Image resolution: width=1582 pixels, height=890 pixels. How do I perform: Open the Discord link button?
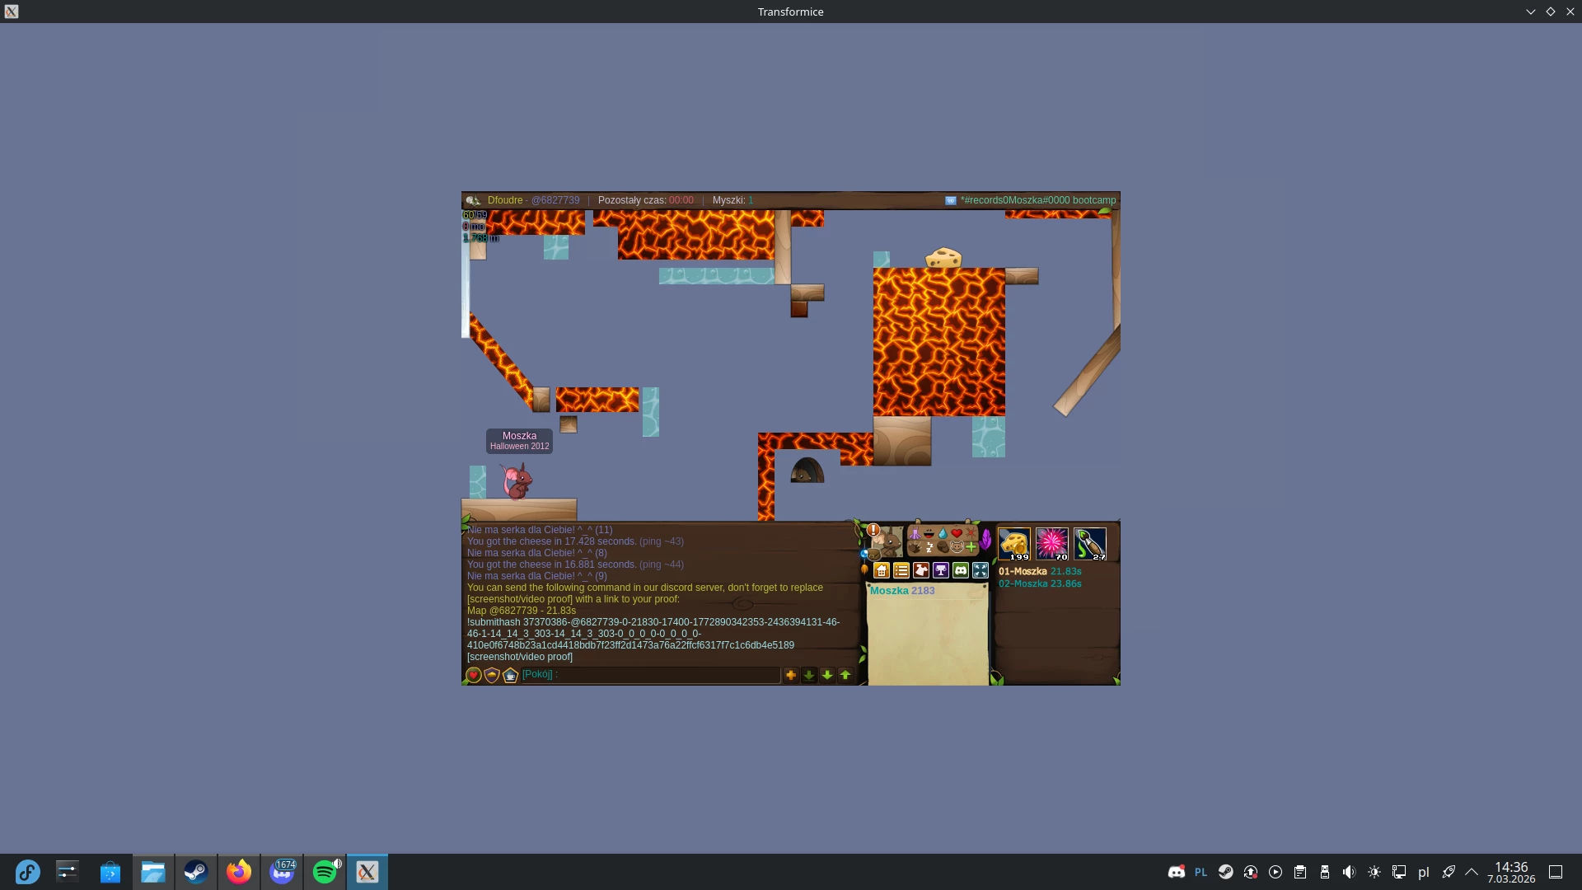[961, 570]
